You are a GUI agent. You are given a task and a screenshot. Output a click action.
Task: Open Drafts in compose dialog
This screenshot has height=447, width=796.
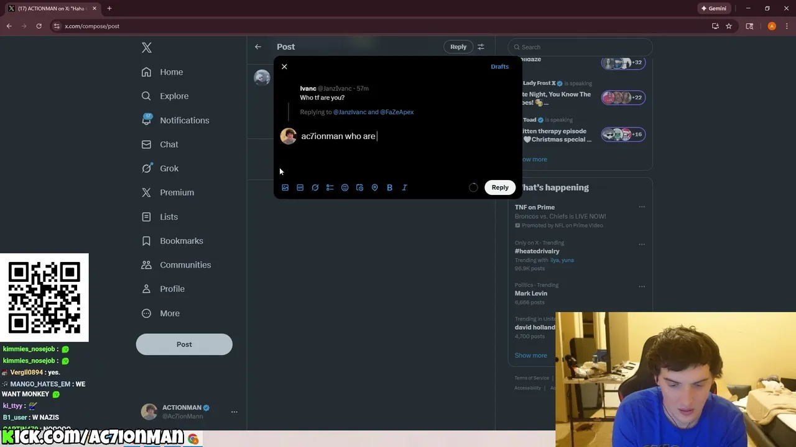pyautogui.click(x=499, y=66)
